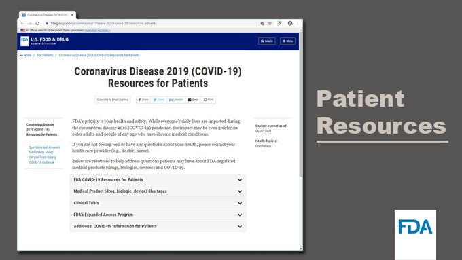Open the site Search button
The width and height of the screenshot is (462, 260).
266,41
